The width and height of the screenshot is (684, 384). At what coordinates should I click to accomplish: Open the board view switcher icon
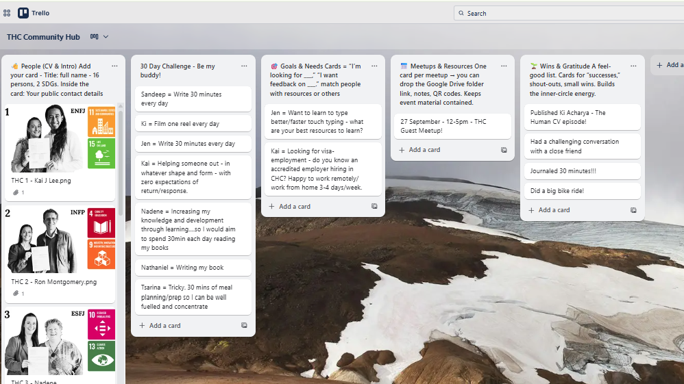coord(94,36)
